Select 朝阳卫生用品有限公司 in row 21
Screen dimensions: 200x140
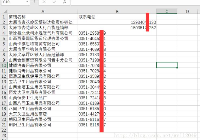43,125
